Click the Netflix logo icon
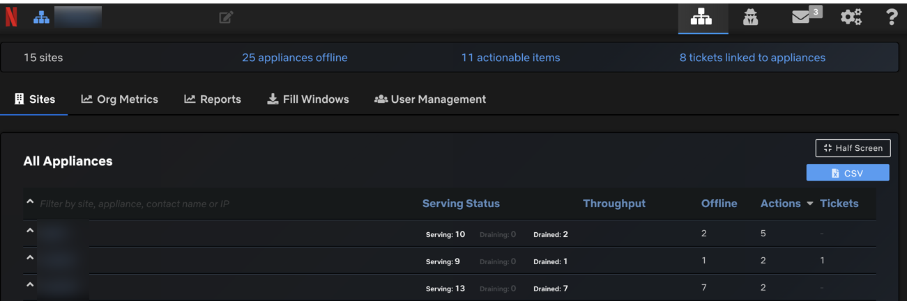Viewport: 907px width, 301px height. pyautogui.click(x=11, y=17)
